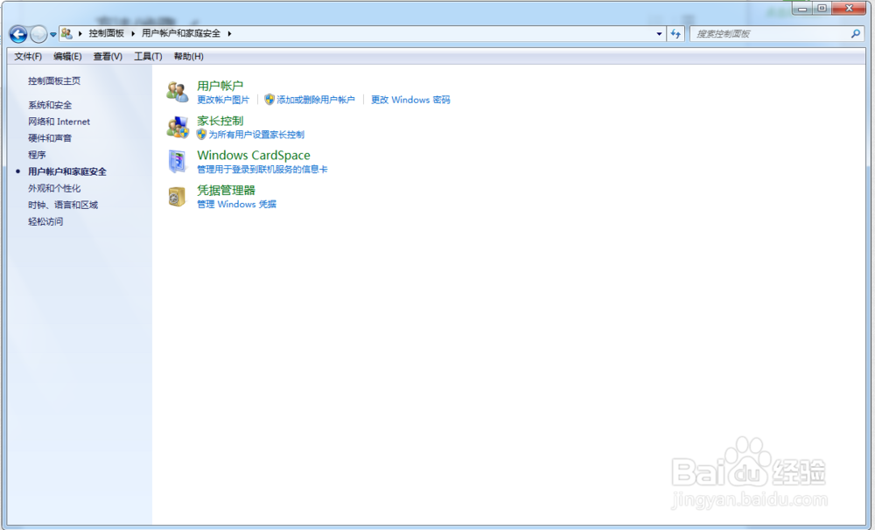Open 系统和安全 category in sidebar
The image size is (875, 530).
tap(50, 105)
